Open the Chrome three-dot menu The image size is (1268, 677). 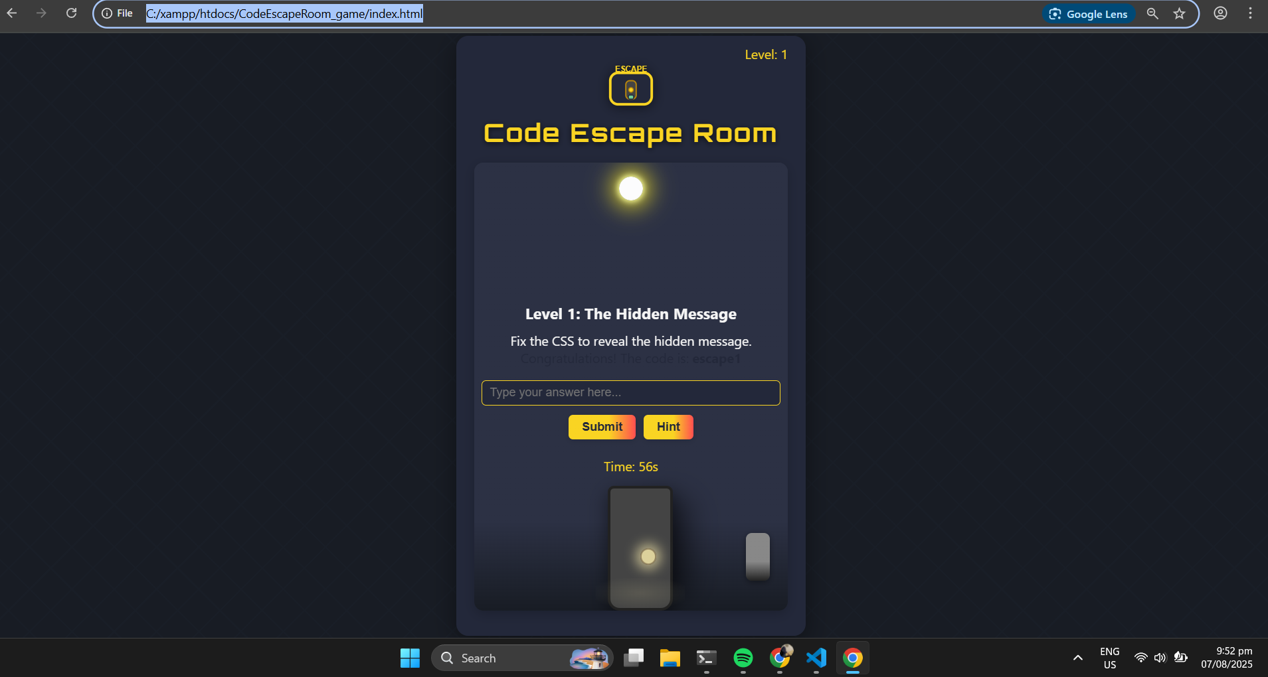(x=1250, y=13)
